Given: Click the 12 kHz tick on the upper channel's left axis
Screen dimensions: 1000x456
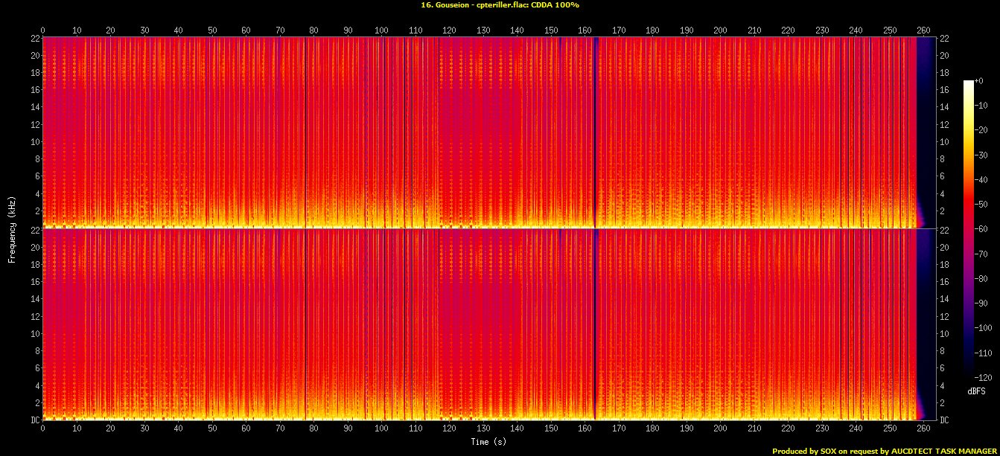Looking at the screenshot, I should point(33,124).
